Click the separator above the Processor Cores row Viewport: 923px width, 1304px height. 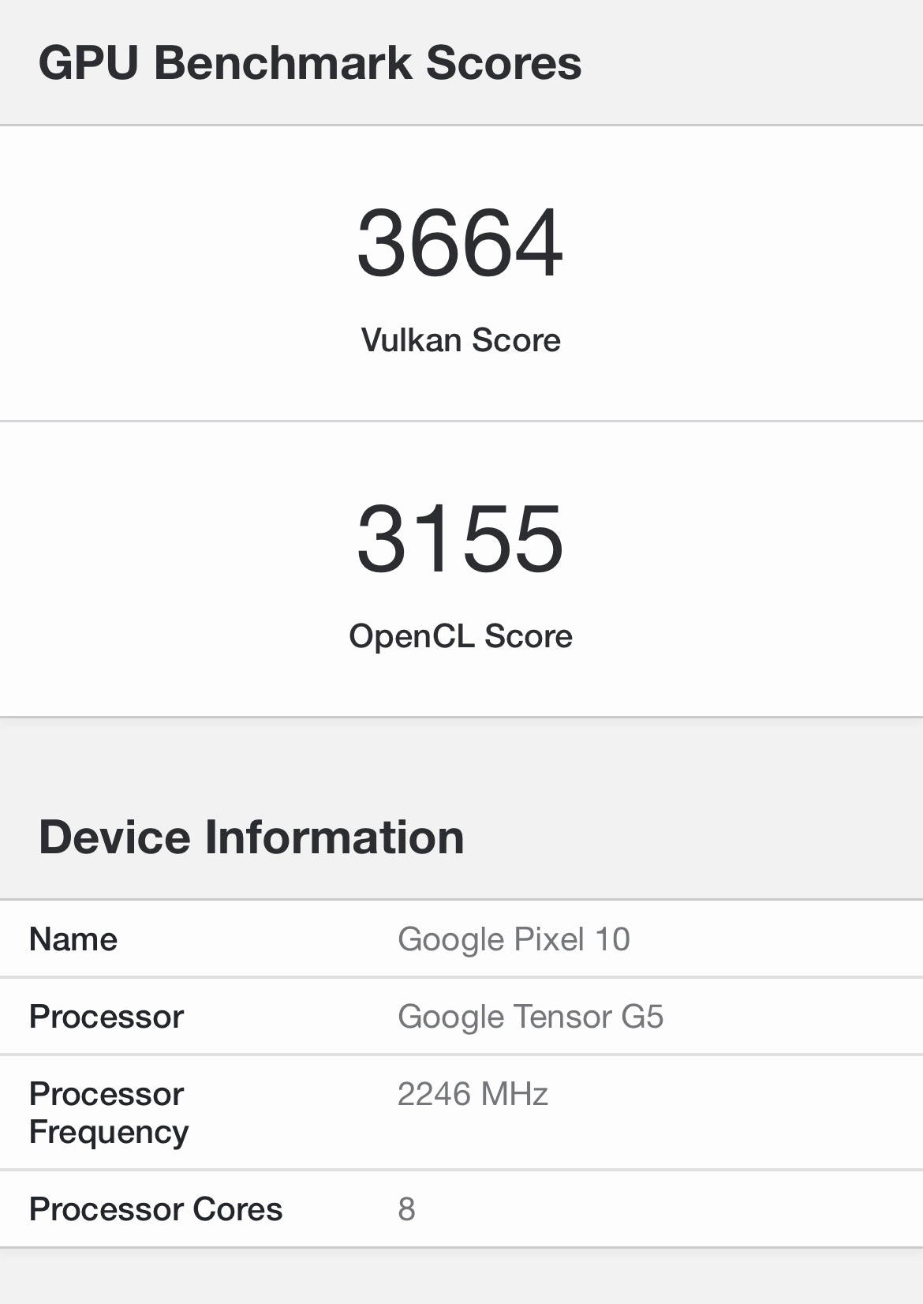click(x=461, y=1170)
